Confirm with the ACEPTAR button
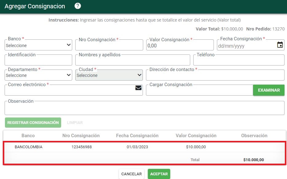The height and width of the screenshot is (179, 287). [159, 174]
